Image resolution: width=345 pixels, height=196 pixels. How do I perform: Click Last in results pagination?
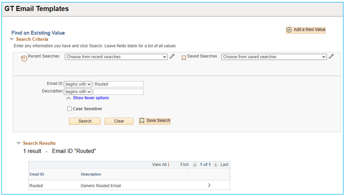click(x=224, y=164)
